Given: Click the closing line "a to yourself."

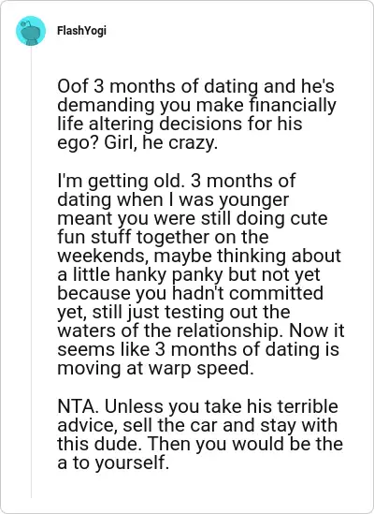Looking at the screenshot, I should (113, 463).
